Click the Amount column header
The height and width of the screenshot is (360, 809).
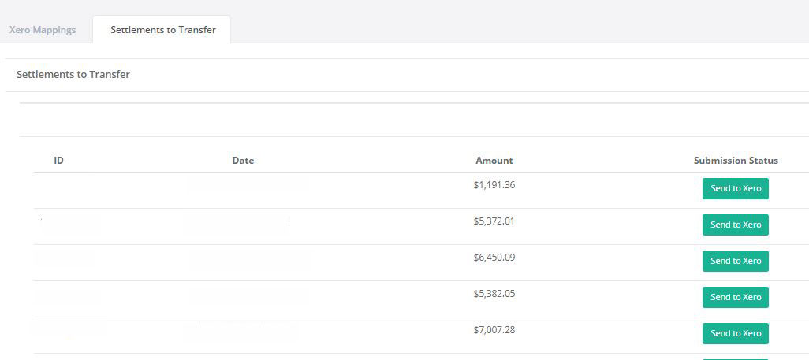tap(494, 161)
